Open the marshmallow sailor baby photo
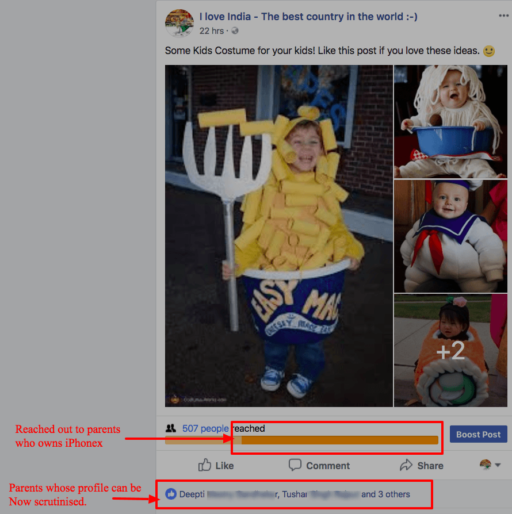512x514 pixels. [x=450, y=236]
